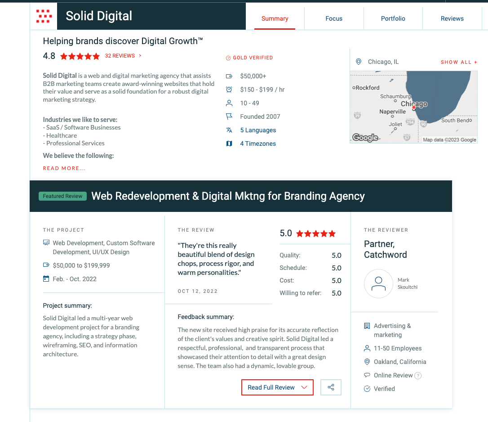Open the Summary tab
The image size is (488, 422).
point(275,19)
